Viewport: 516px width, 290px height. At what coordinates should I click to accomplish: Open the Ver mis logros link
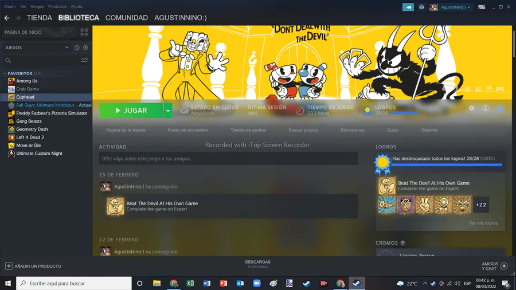pos(483,223)
